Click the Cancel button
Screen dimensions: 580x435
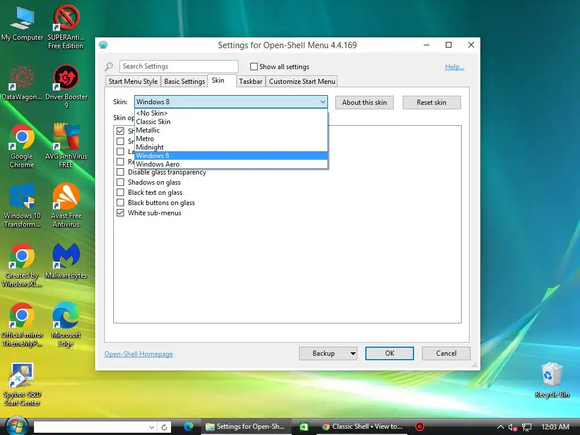click(x=446, y=353)
